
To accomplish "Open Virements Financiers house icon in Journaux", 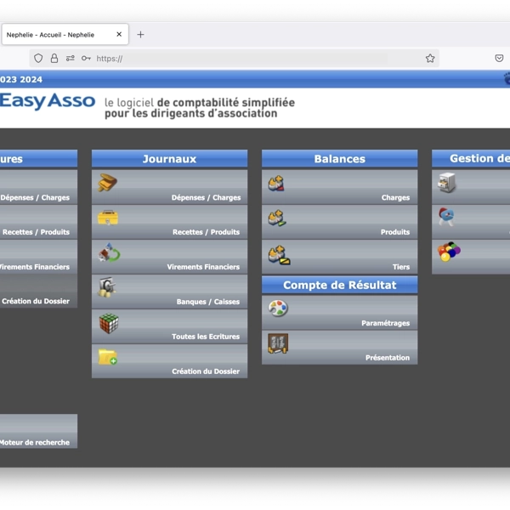I will pyautogui.click(x=110, y=252).
